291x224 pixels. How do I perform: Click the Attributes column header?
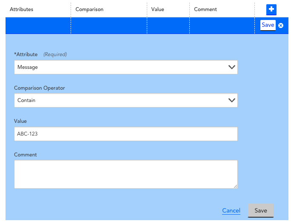coord(22,9)
